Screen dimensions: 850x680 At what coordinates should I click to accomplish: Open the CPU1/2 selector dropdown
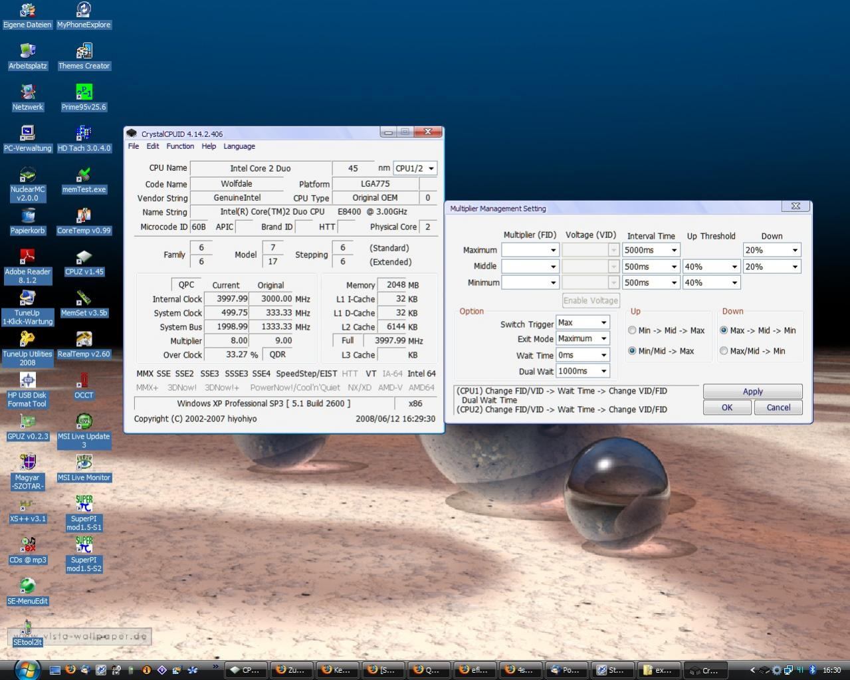(415, 168)
